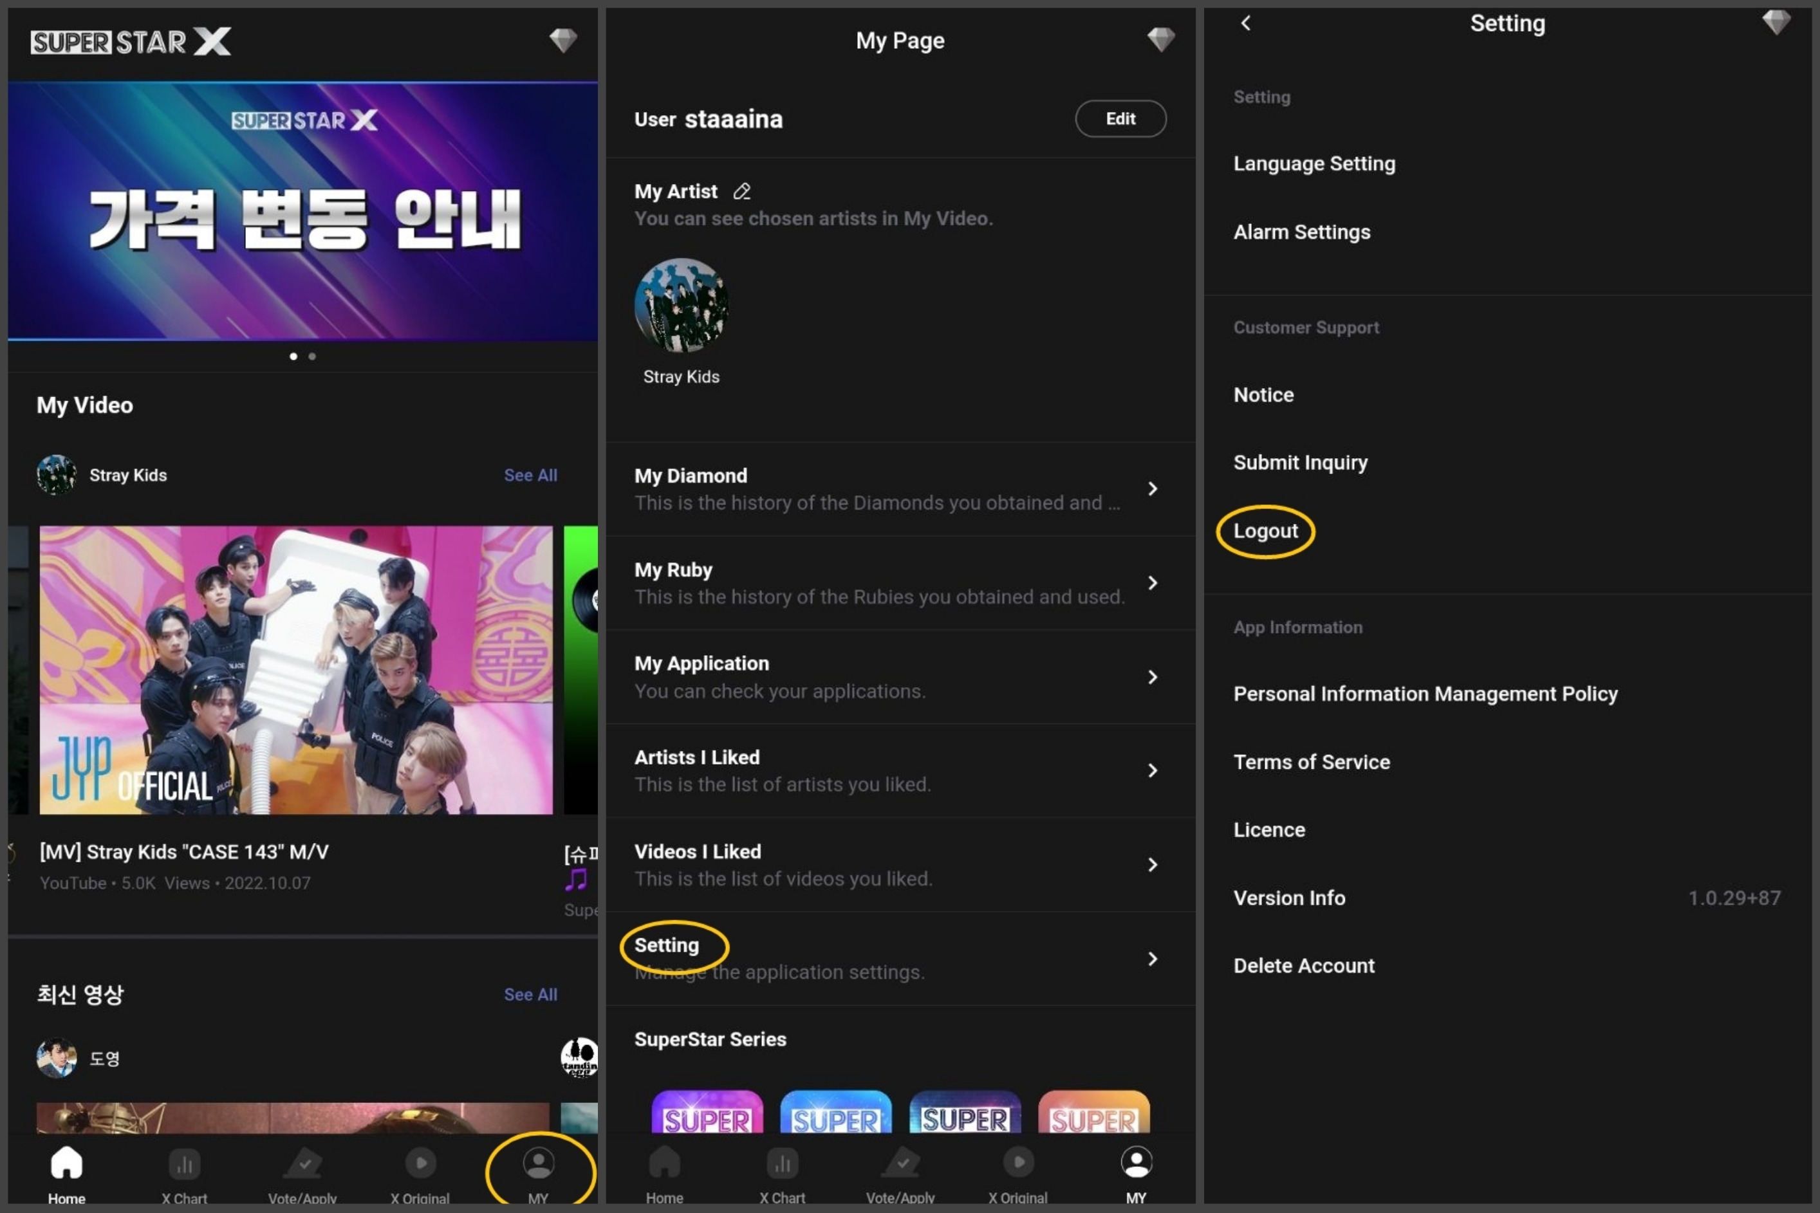Image resolution: width=1820 pixels, height=1213 pixels.
Task: Expand the Setting row chevron
Action: pyautogui.click(x=1153, y=958)
